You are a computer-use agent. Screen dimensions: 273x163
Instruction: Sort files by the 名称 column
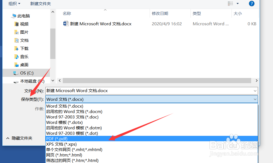click(67, 13)
